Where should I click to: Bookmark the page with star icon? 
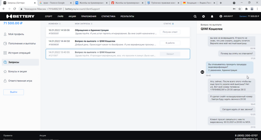pyautogui.click(x=240, y=9)
